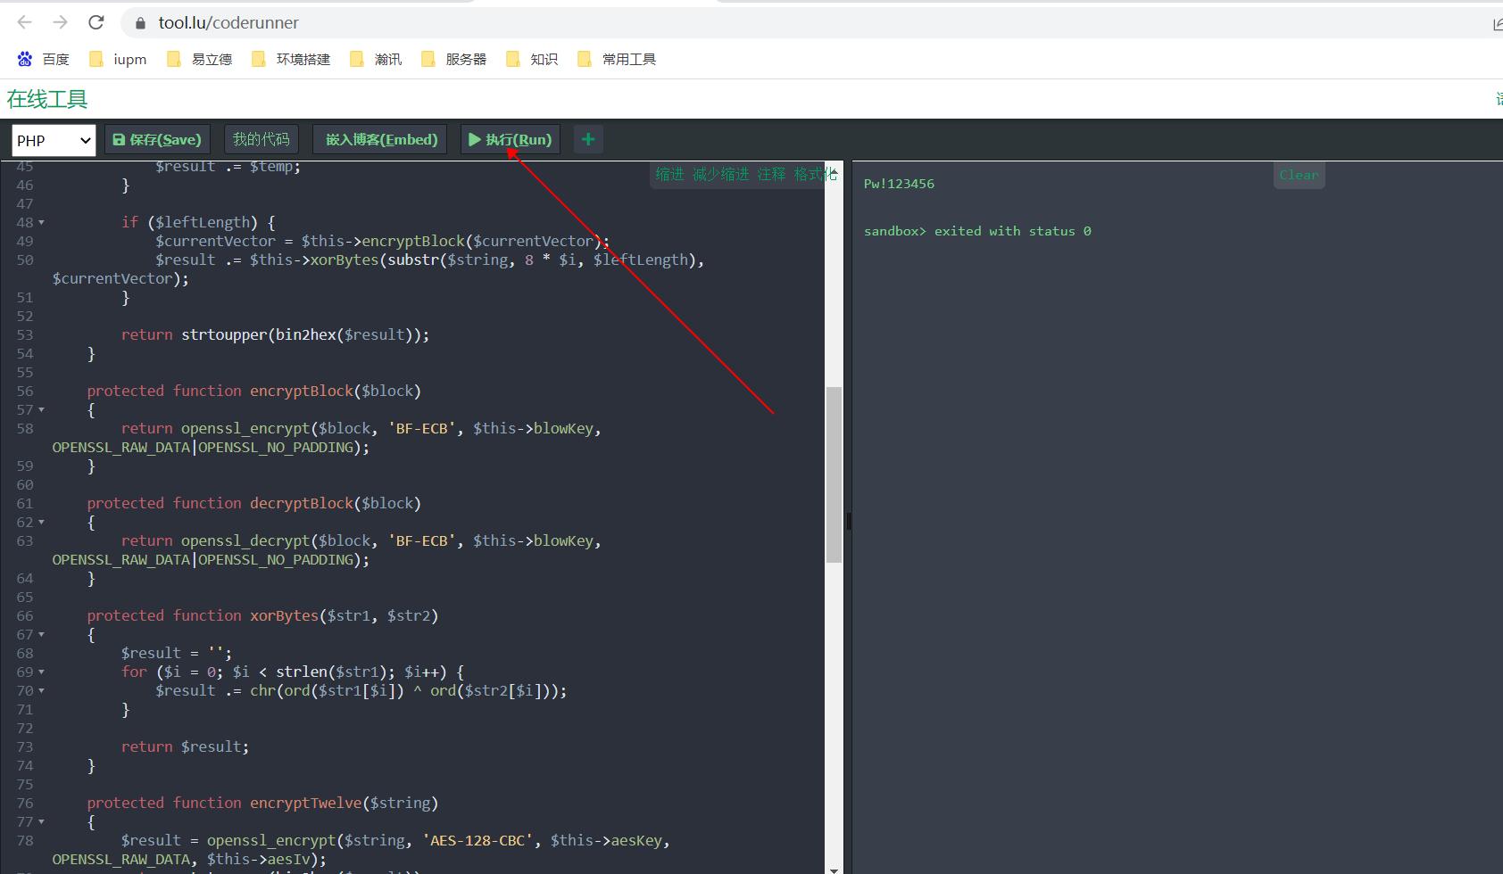View site info via the padlock icon
This screenshot has height=874, width=1503.
tap(140, 22)
